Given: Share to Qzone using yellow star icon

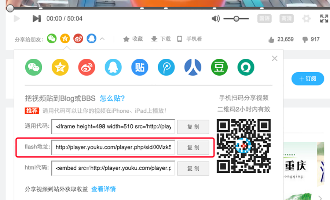Looking at the screenshot, I should click(60, 67).
